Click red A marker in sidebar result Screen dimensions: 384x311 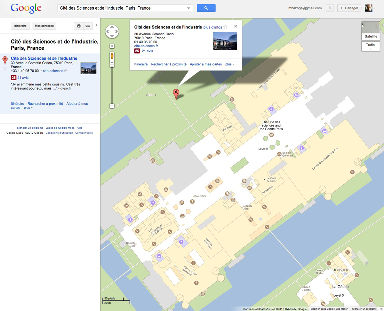[5, 60]
